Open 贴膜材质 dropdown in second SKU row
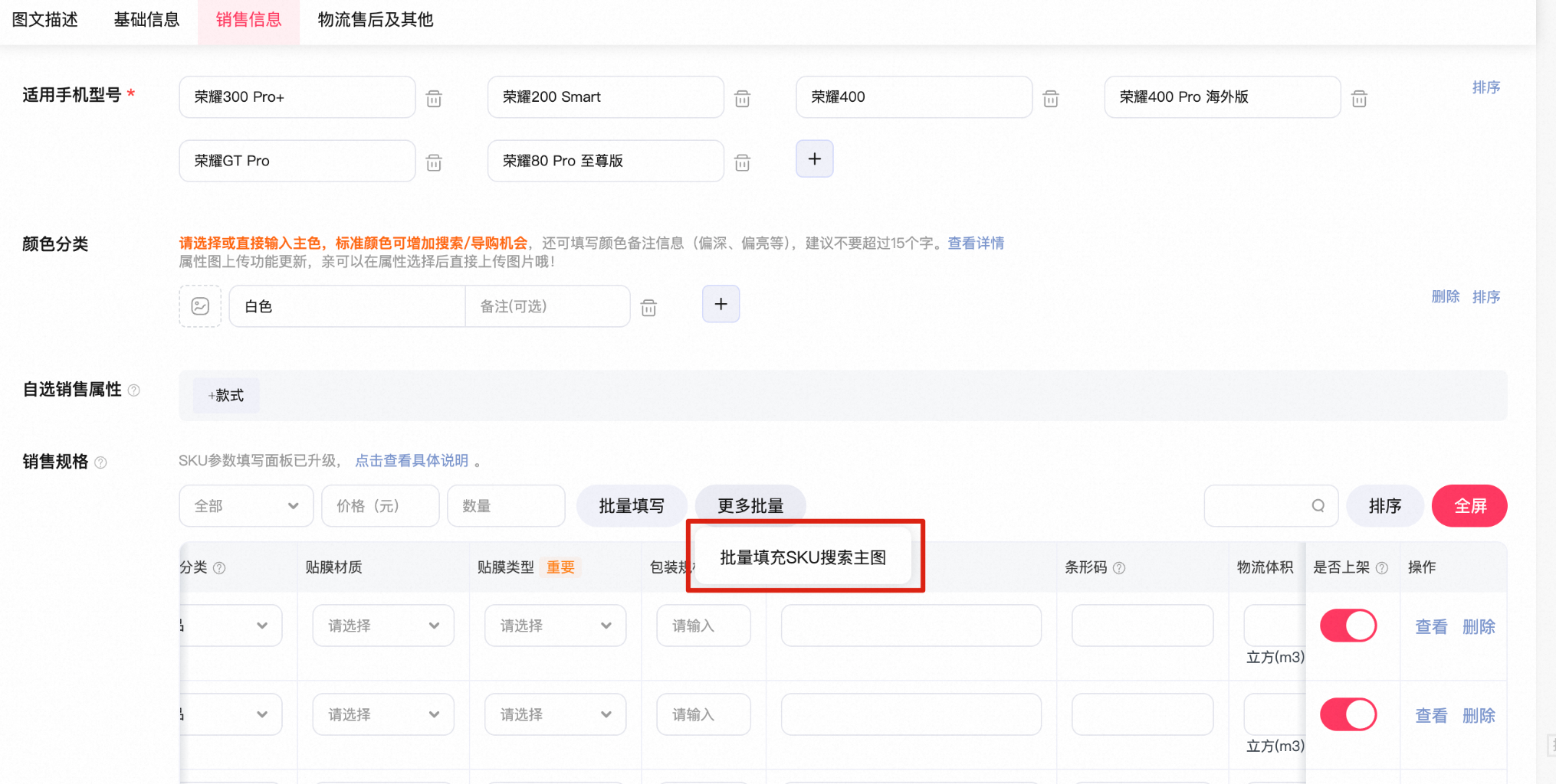The image size is (1556, 784). pos(383,714)
